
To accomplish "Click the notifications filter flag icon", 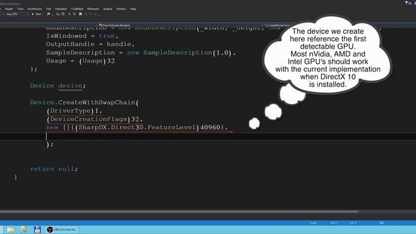I will pyautogui.click(x=406, y=3).
